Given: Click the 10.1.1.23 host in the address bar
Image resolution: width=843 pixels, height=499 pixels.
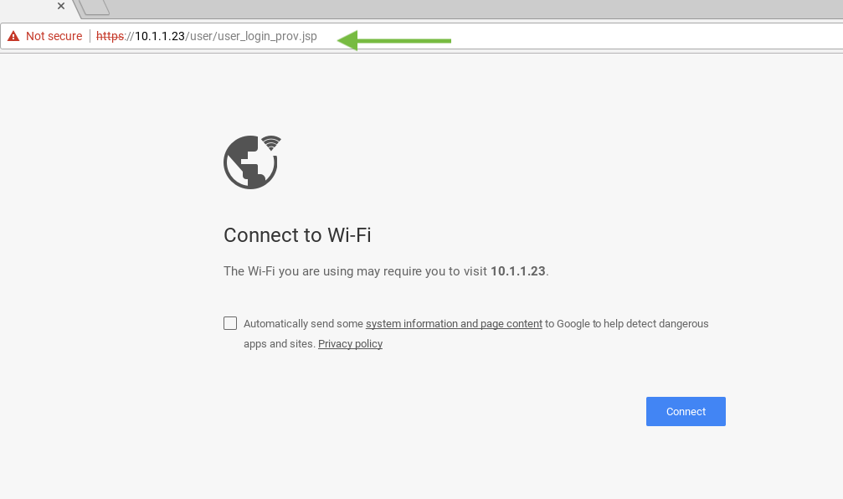Looking at the screenshot, I should pos(159,36).
